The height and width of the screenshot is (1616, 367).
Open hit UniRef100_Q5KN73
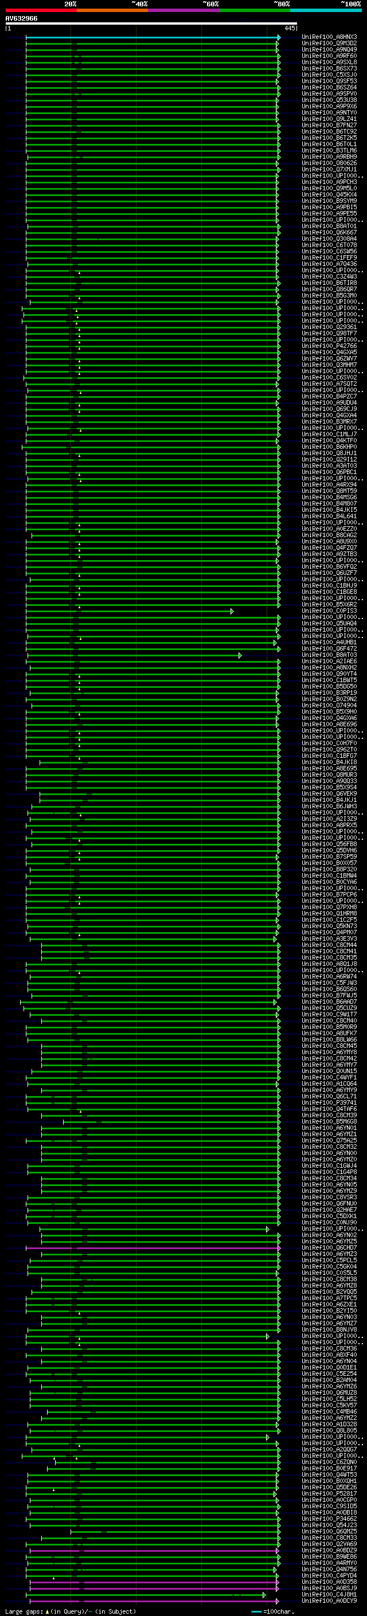[x=329, y=926]
